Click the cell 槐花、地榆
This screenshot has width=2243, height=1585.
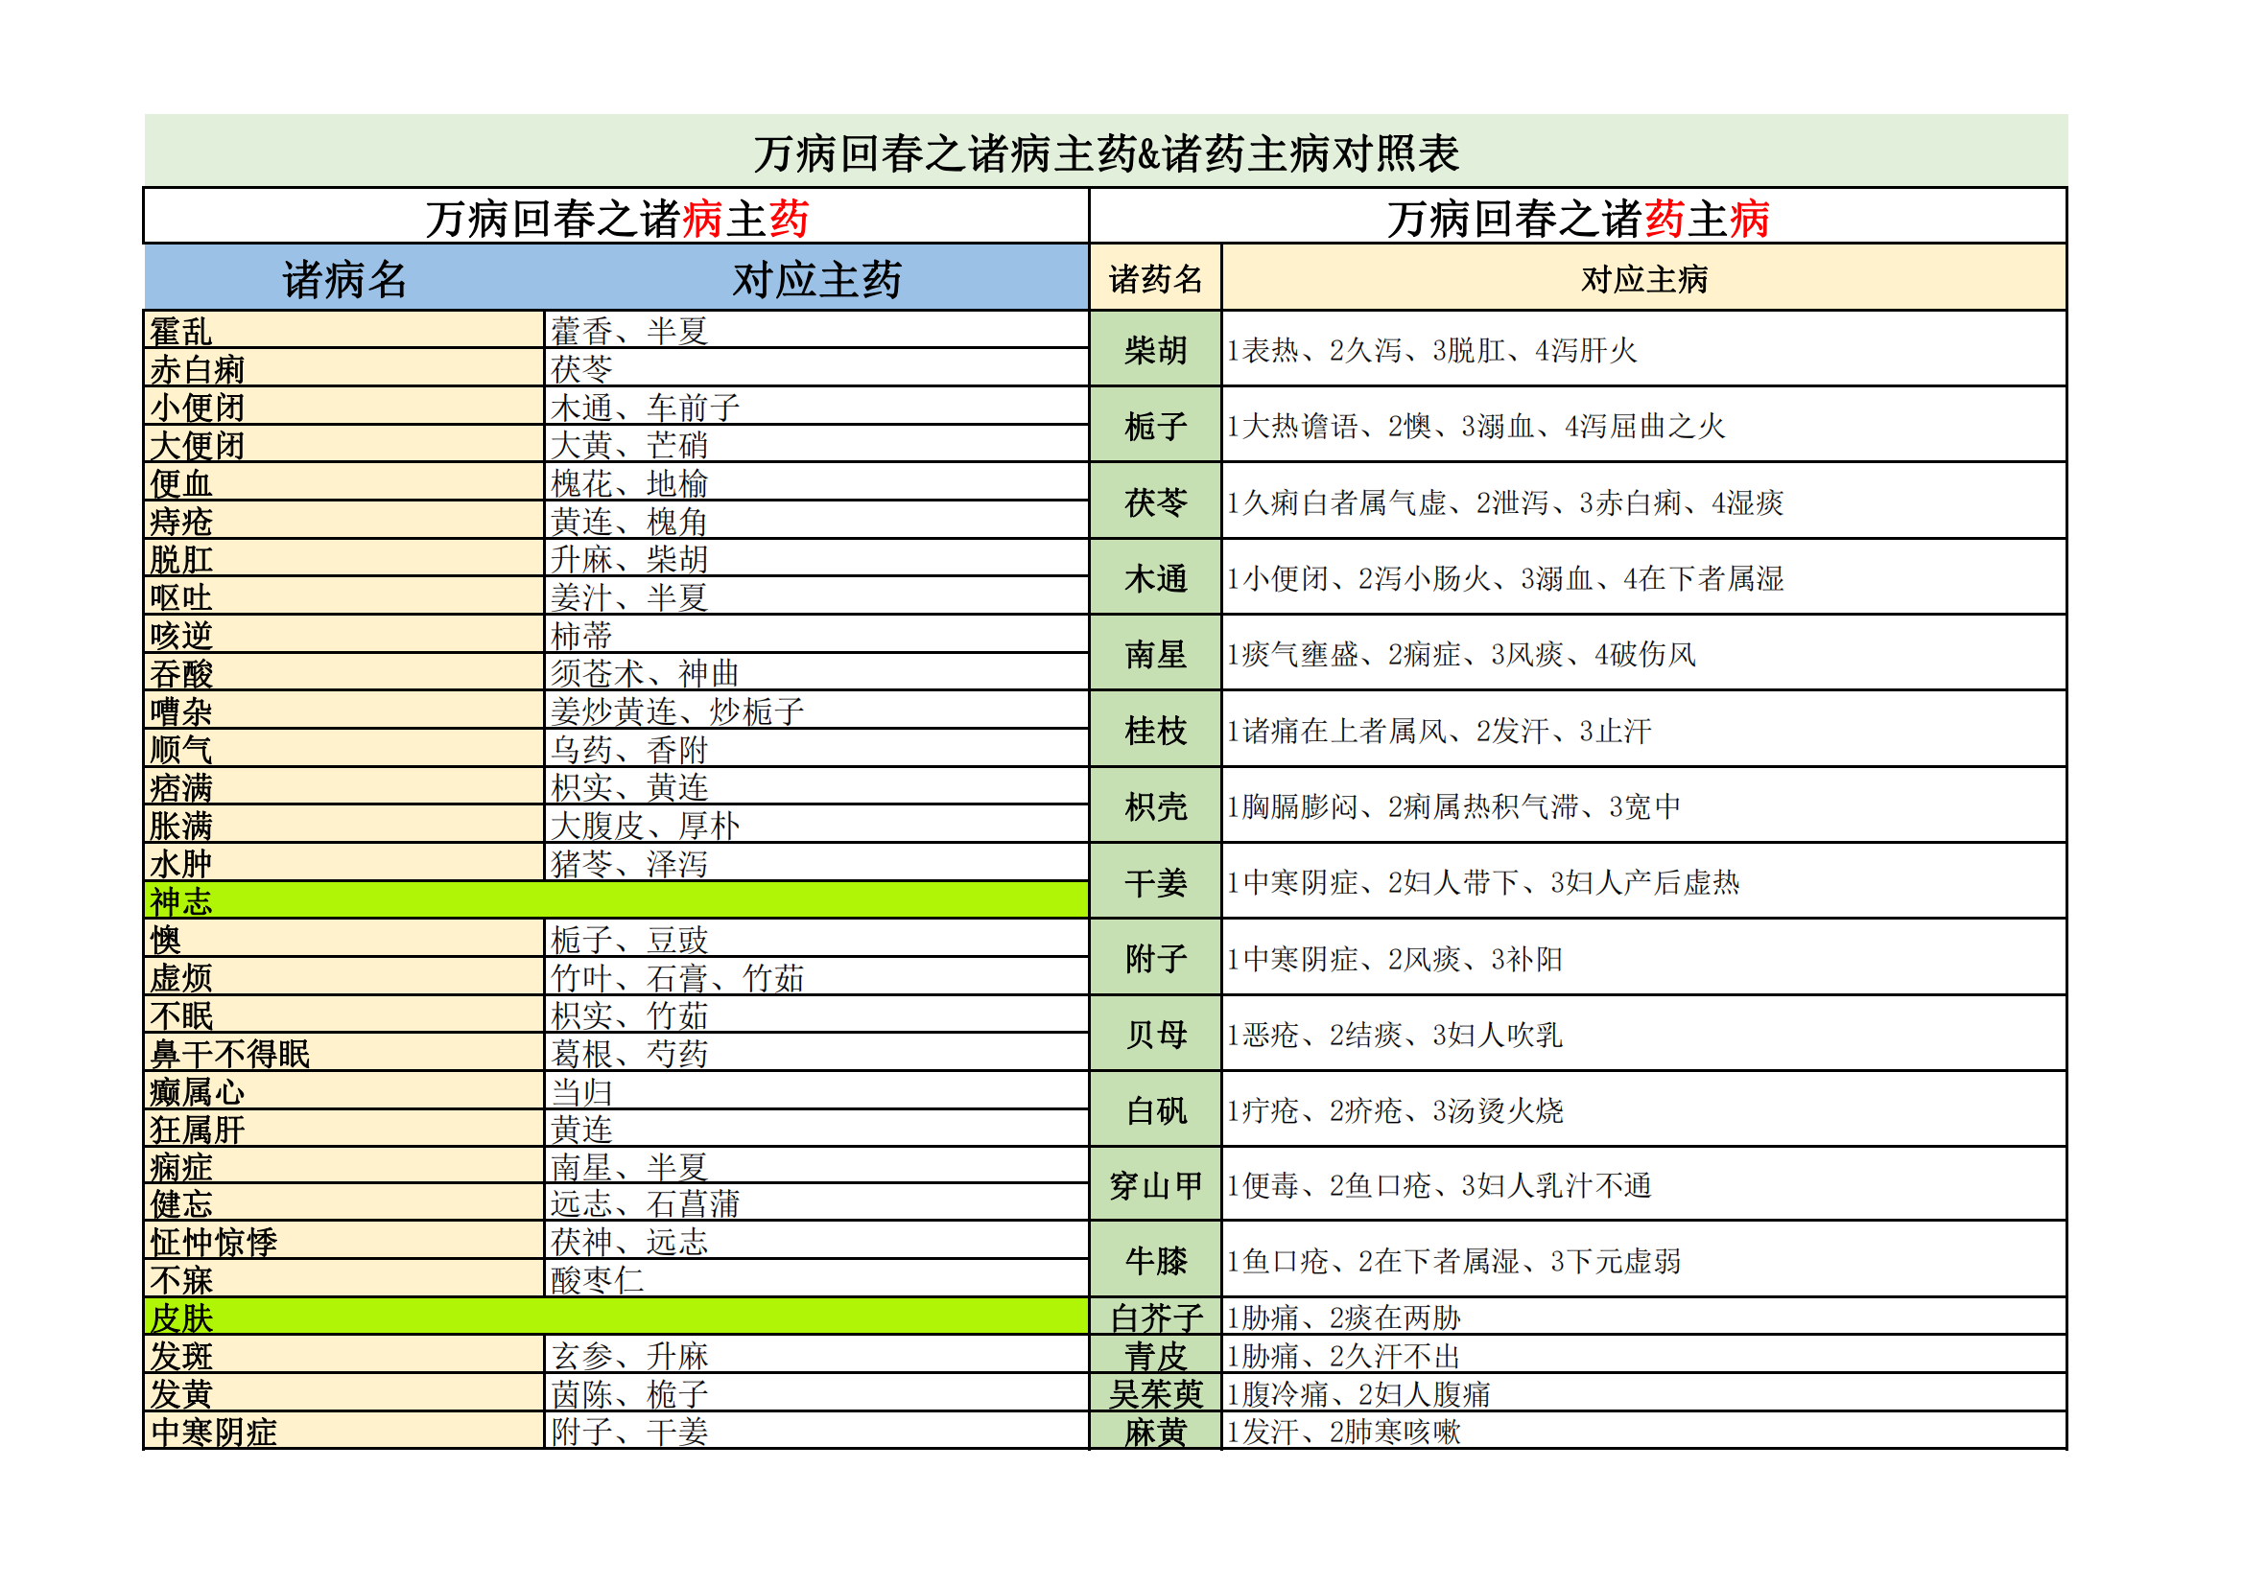(816, 482)
